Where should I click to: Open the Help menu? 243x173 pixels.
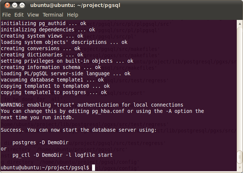pos(73,15)
